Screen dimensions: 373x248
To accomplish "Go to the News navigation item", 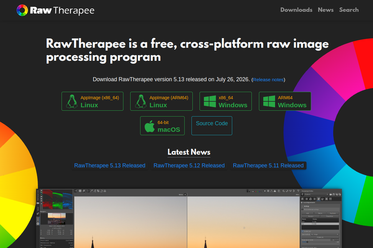I will (326, 10).
